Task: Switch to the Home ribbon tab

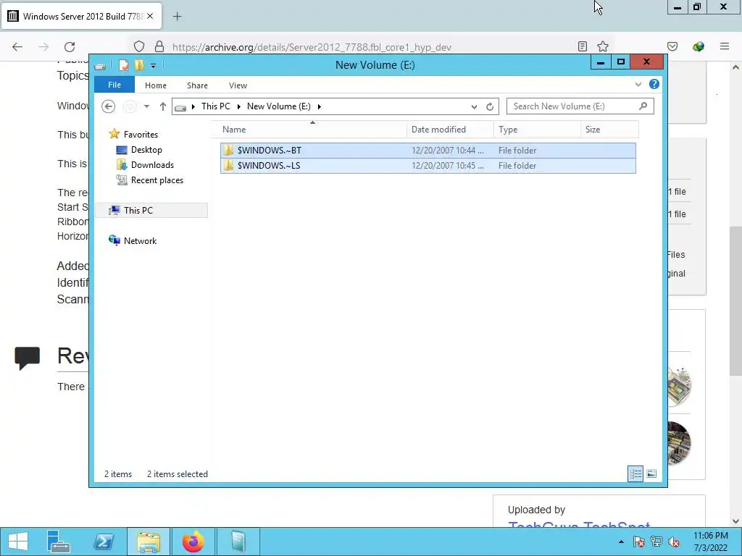Action: (156, 85)
